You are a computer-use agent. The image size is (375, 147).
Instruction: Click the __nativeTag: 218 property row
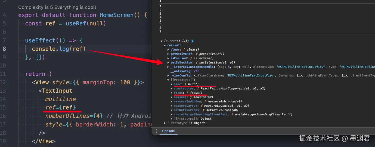(x=185, y=71)
